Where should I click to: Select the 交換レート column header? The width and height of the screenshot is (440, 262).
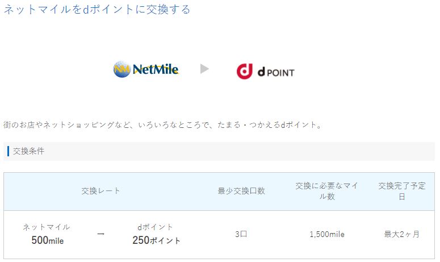(100, 191)
